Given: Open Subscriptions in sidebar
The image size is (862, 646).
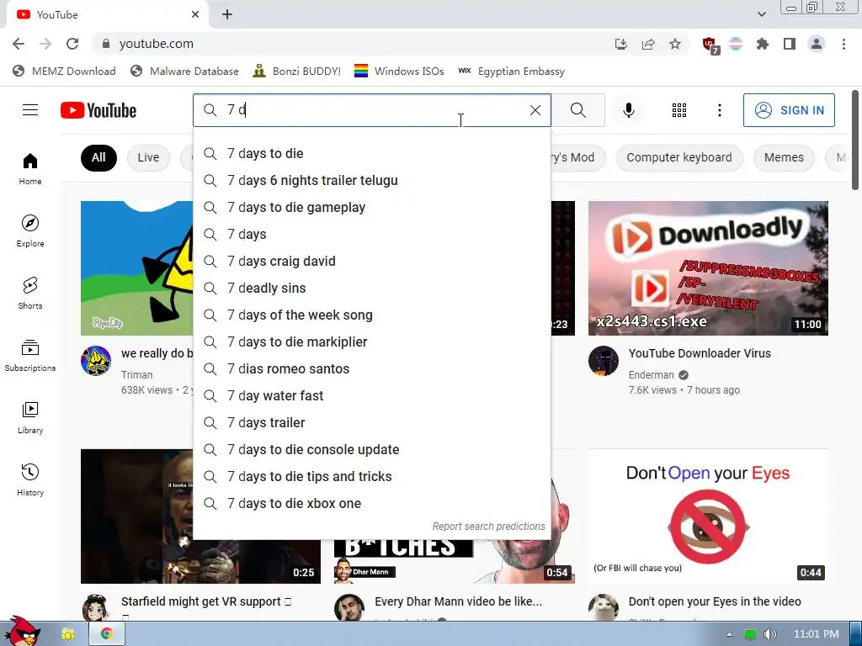Looking at the screenshot, I should click(x=30, y=356).
